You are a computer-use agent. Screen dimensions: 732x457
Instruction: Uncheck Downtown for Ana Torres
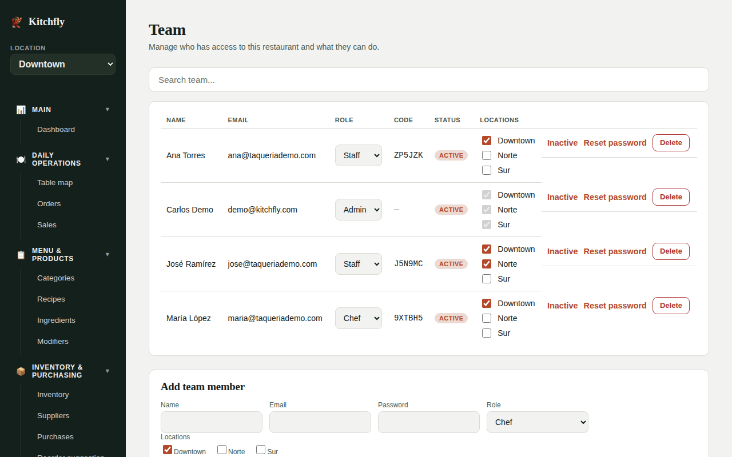click(487, 141)
